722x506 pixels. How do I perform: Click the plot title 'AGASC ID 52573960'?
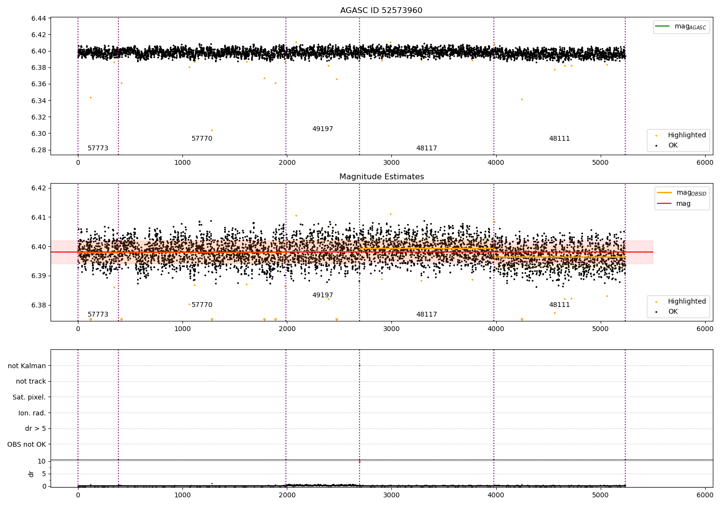click(381, 11)
